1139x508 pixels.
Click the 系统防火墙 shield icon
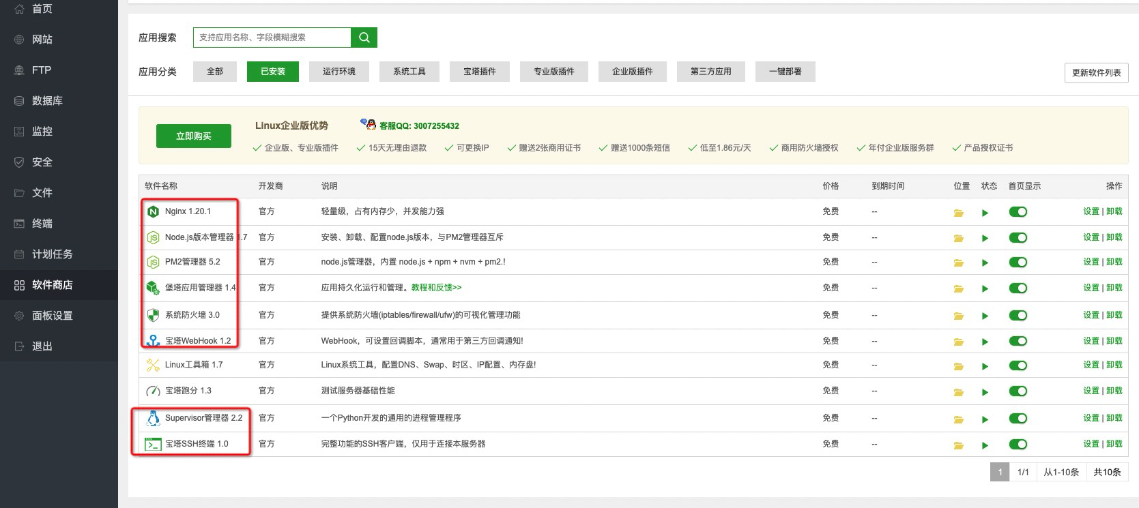click(153, 315)
